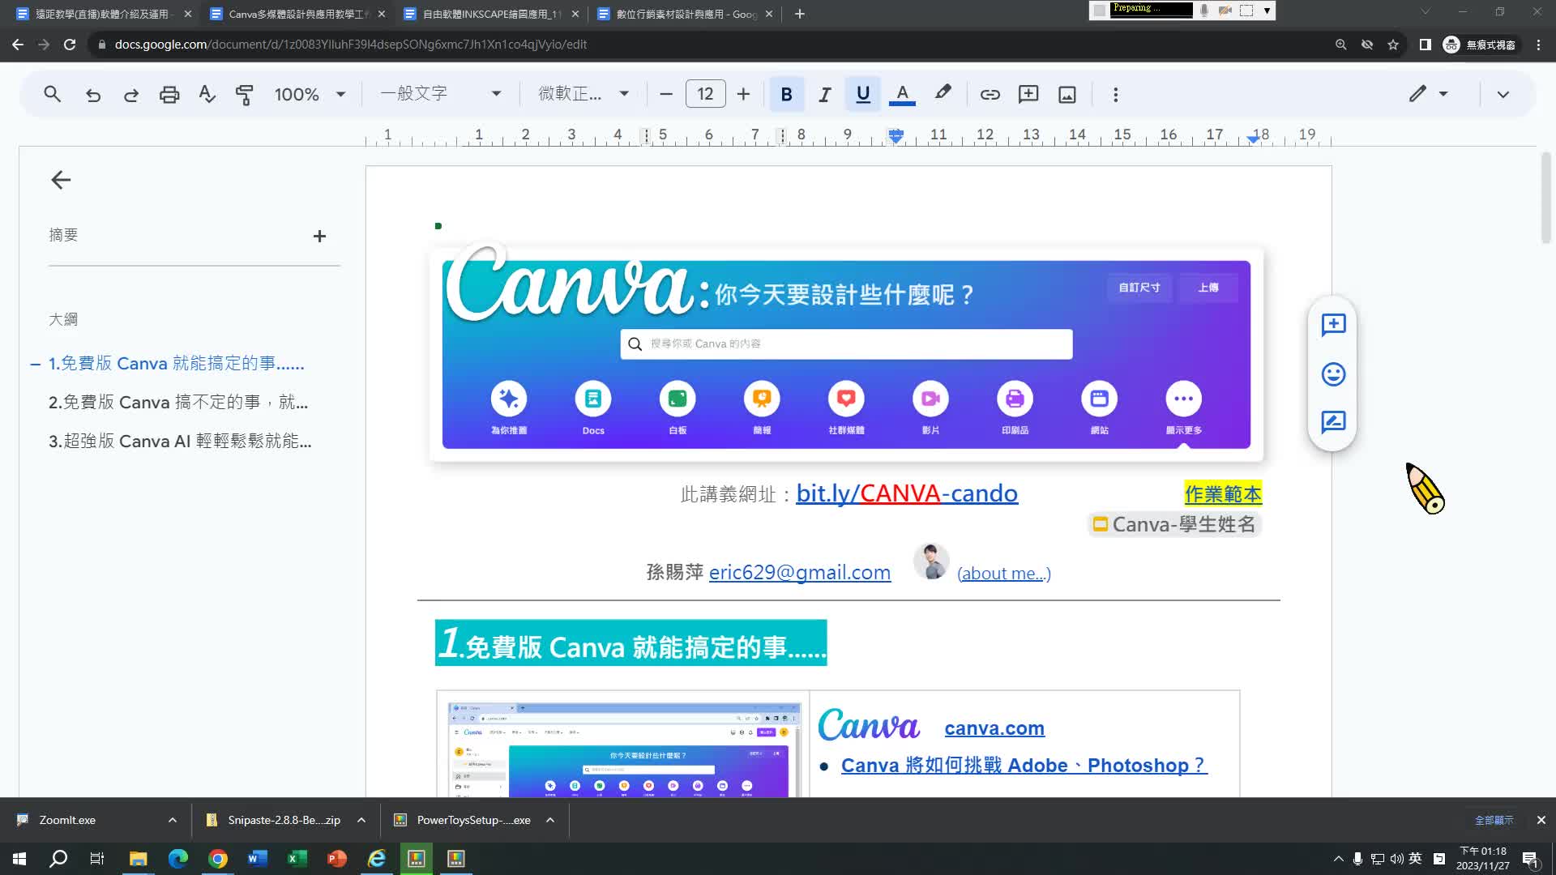Toggle bold formatting
This screenshot has height=875, width=1556.
(786, 94)
